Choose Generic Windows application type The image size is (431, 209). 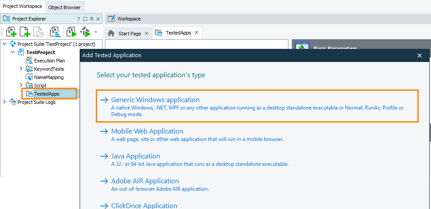point(155,100)
